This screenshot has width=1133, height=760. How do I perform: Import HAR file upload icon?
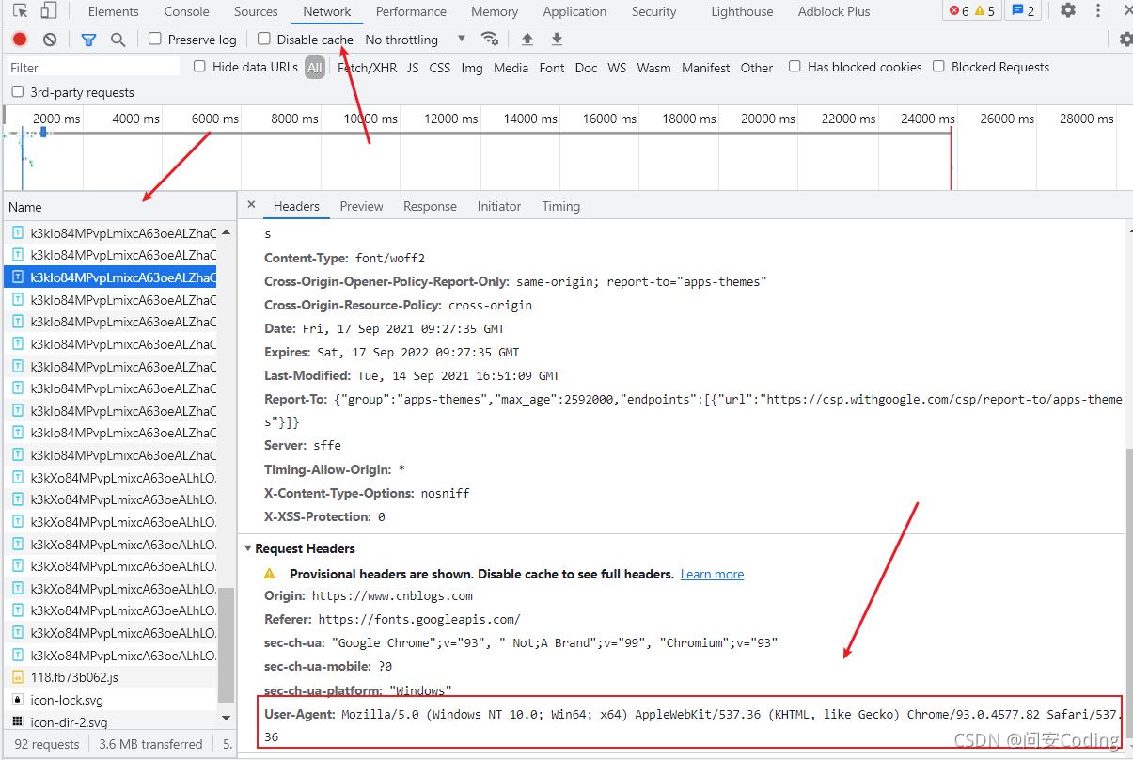tap(527, 39)
